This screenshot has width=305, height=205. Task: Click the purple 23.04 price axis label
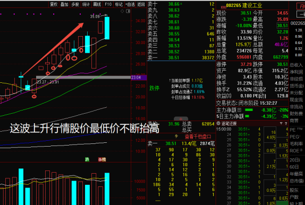click(x=139, y=78)
